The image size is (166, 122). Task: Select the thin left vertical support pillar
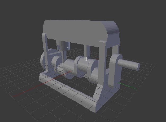[45, 52]
